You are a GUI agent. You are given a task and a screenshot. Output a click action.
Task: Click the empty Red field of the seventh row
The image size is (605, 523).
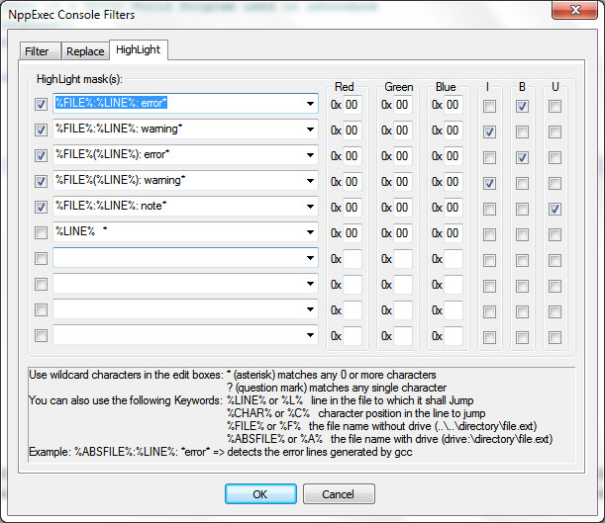coord(353,259)
